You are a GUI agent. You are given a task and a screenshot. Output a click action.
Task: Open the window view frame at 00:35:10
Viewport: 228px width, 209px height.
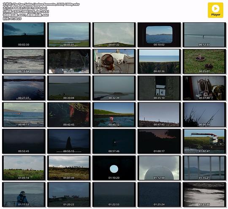tap(159, 88)
